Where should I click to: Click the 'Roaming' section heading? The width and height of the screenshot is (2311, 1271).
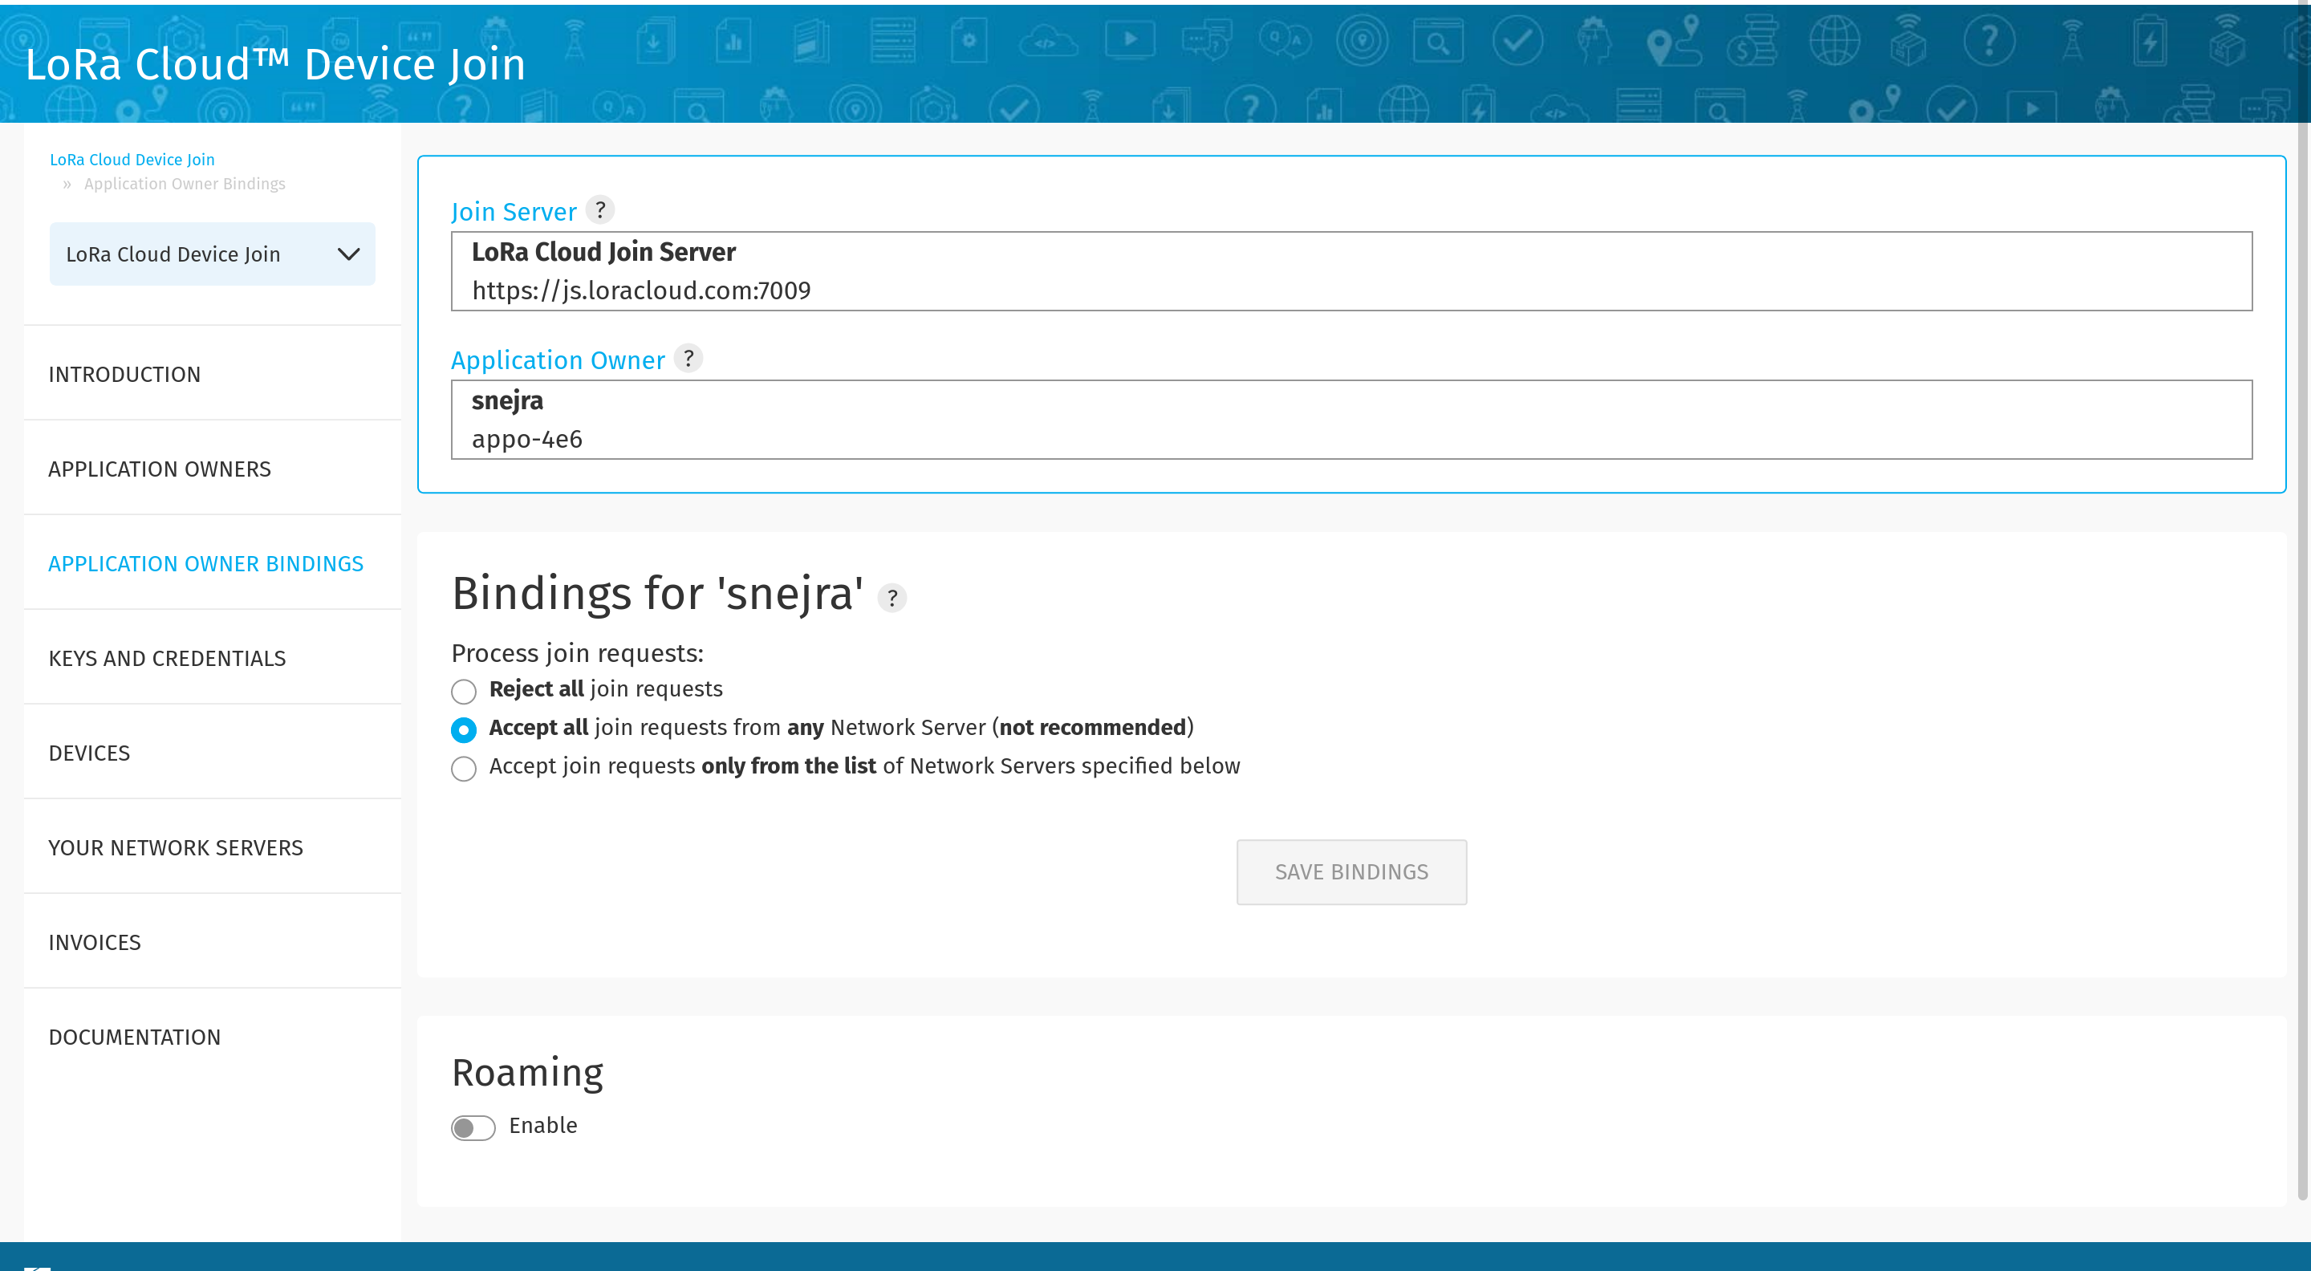coord(527,1073)
